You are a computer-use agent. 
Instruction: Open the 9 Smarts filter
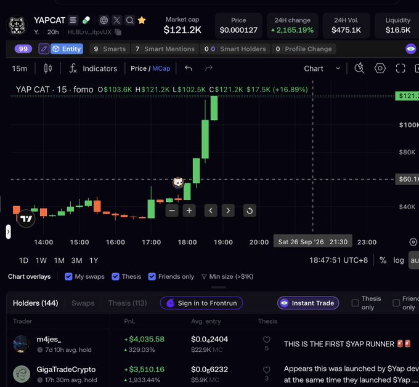tap(110, 49)
